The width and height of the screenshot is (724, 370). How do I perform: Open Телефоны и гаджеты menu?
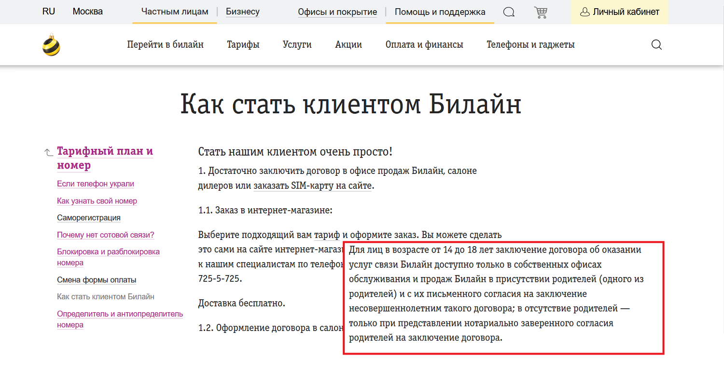point(530,45)
